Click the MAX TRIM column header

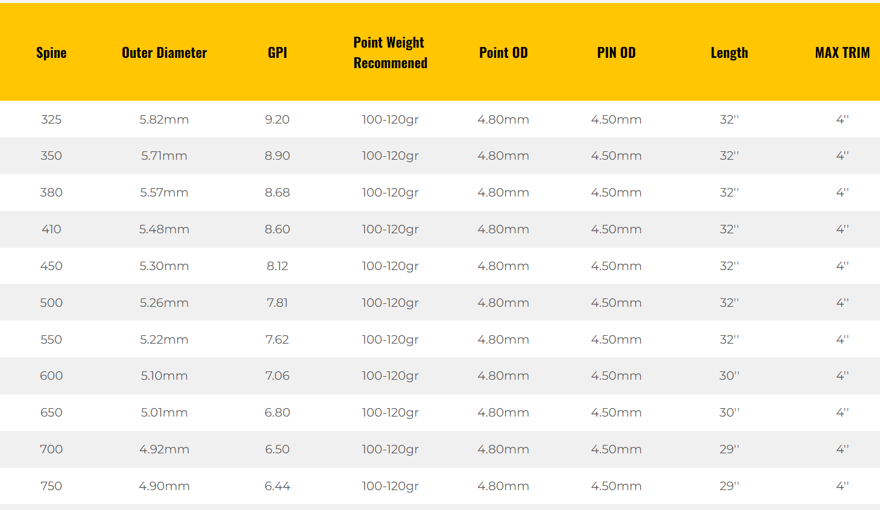842,53
